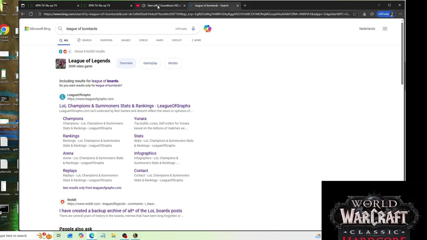Open the Rankings sitelink
Image resolution: width=427 pixels, height=240 pixels.
click(71, 136)
